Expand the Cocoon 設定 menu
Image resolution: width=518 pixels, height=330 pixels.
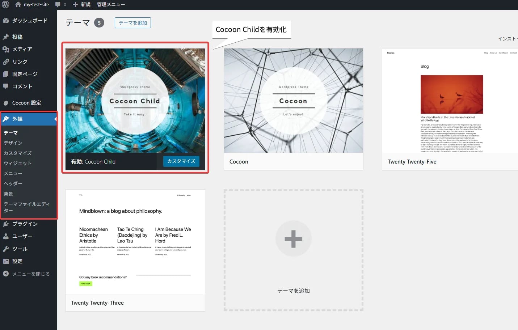tap(26, 103)
